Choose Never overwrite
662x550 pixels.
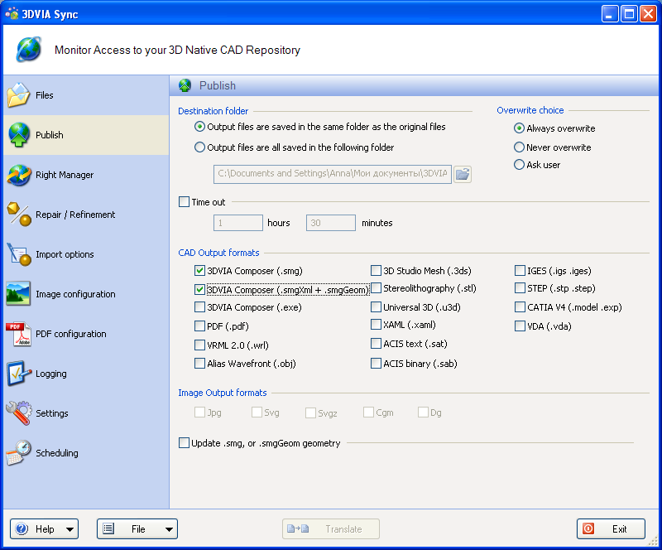tap(519, 147)
